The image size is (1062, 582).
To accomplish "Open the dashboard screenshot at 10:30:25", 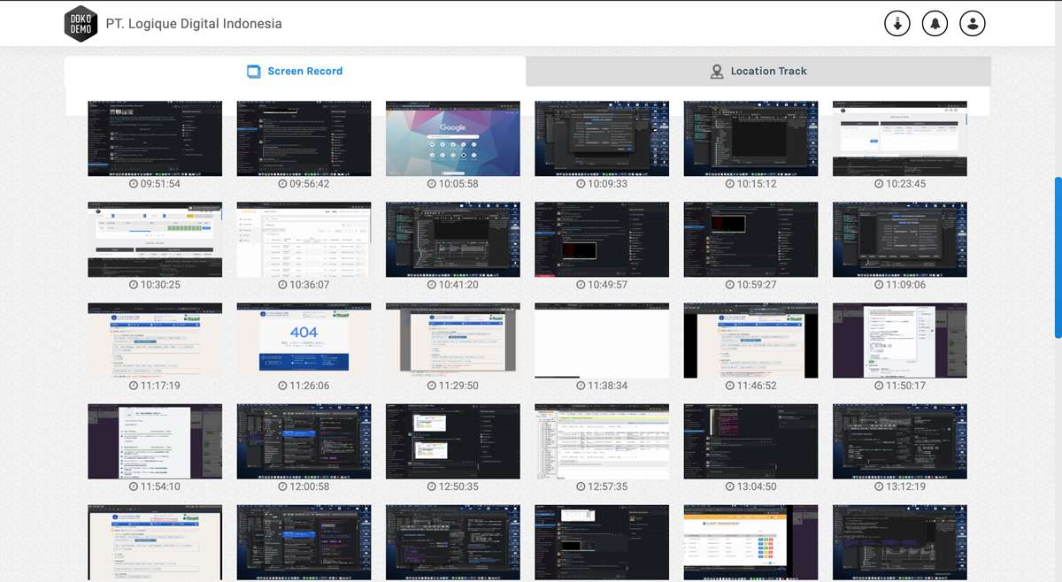I will [x=154, y=239].
